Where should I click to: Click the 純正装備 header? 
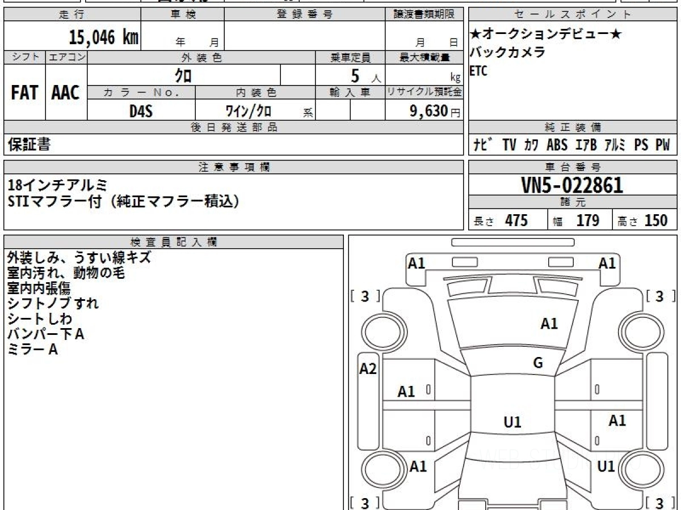pyautogui.click(x=573, y=127)
